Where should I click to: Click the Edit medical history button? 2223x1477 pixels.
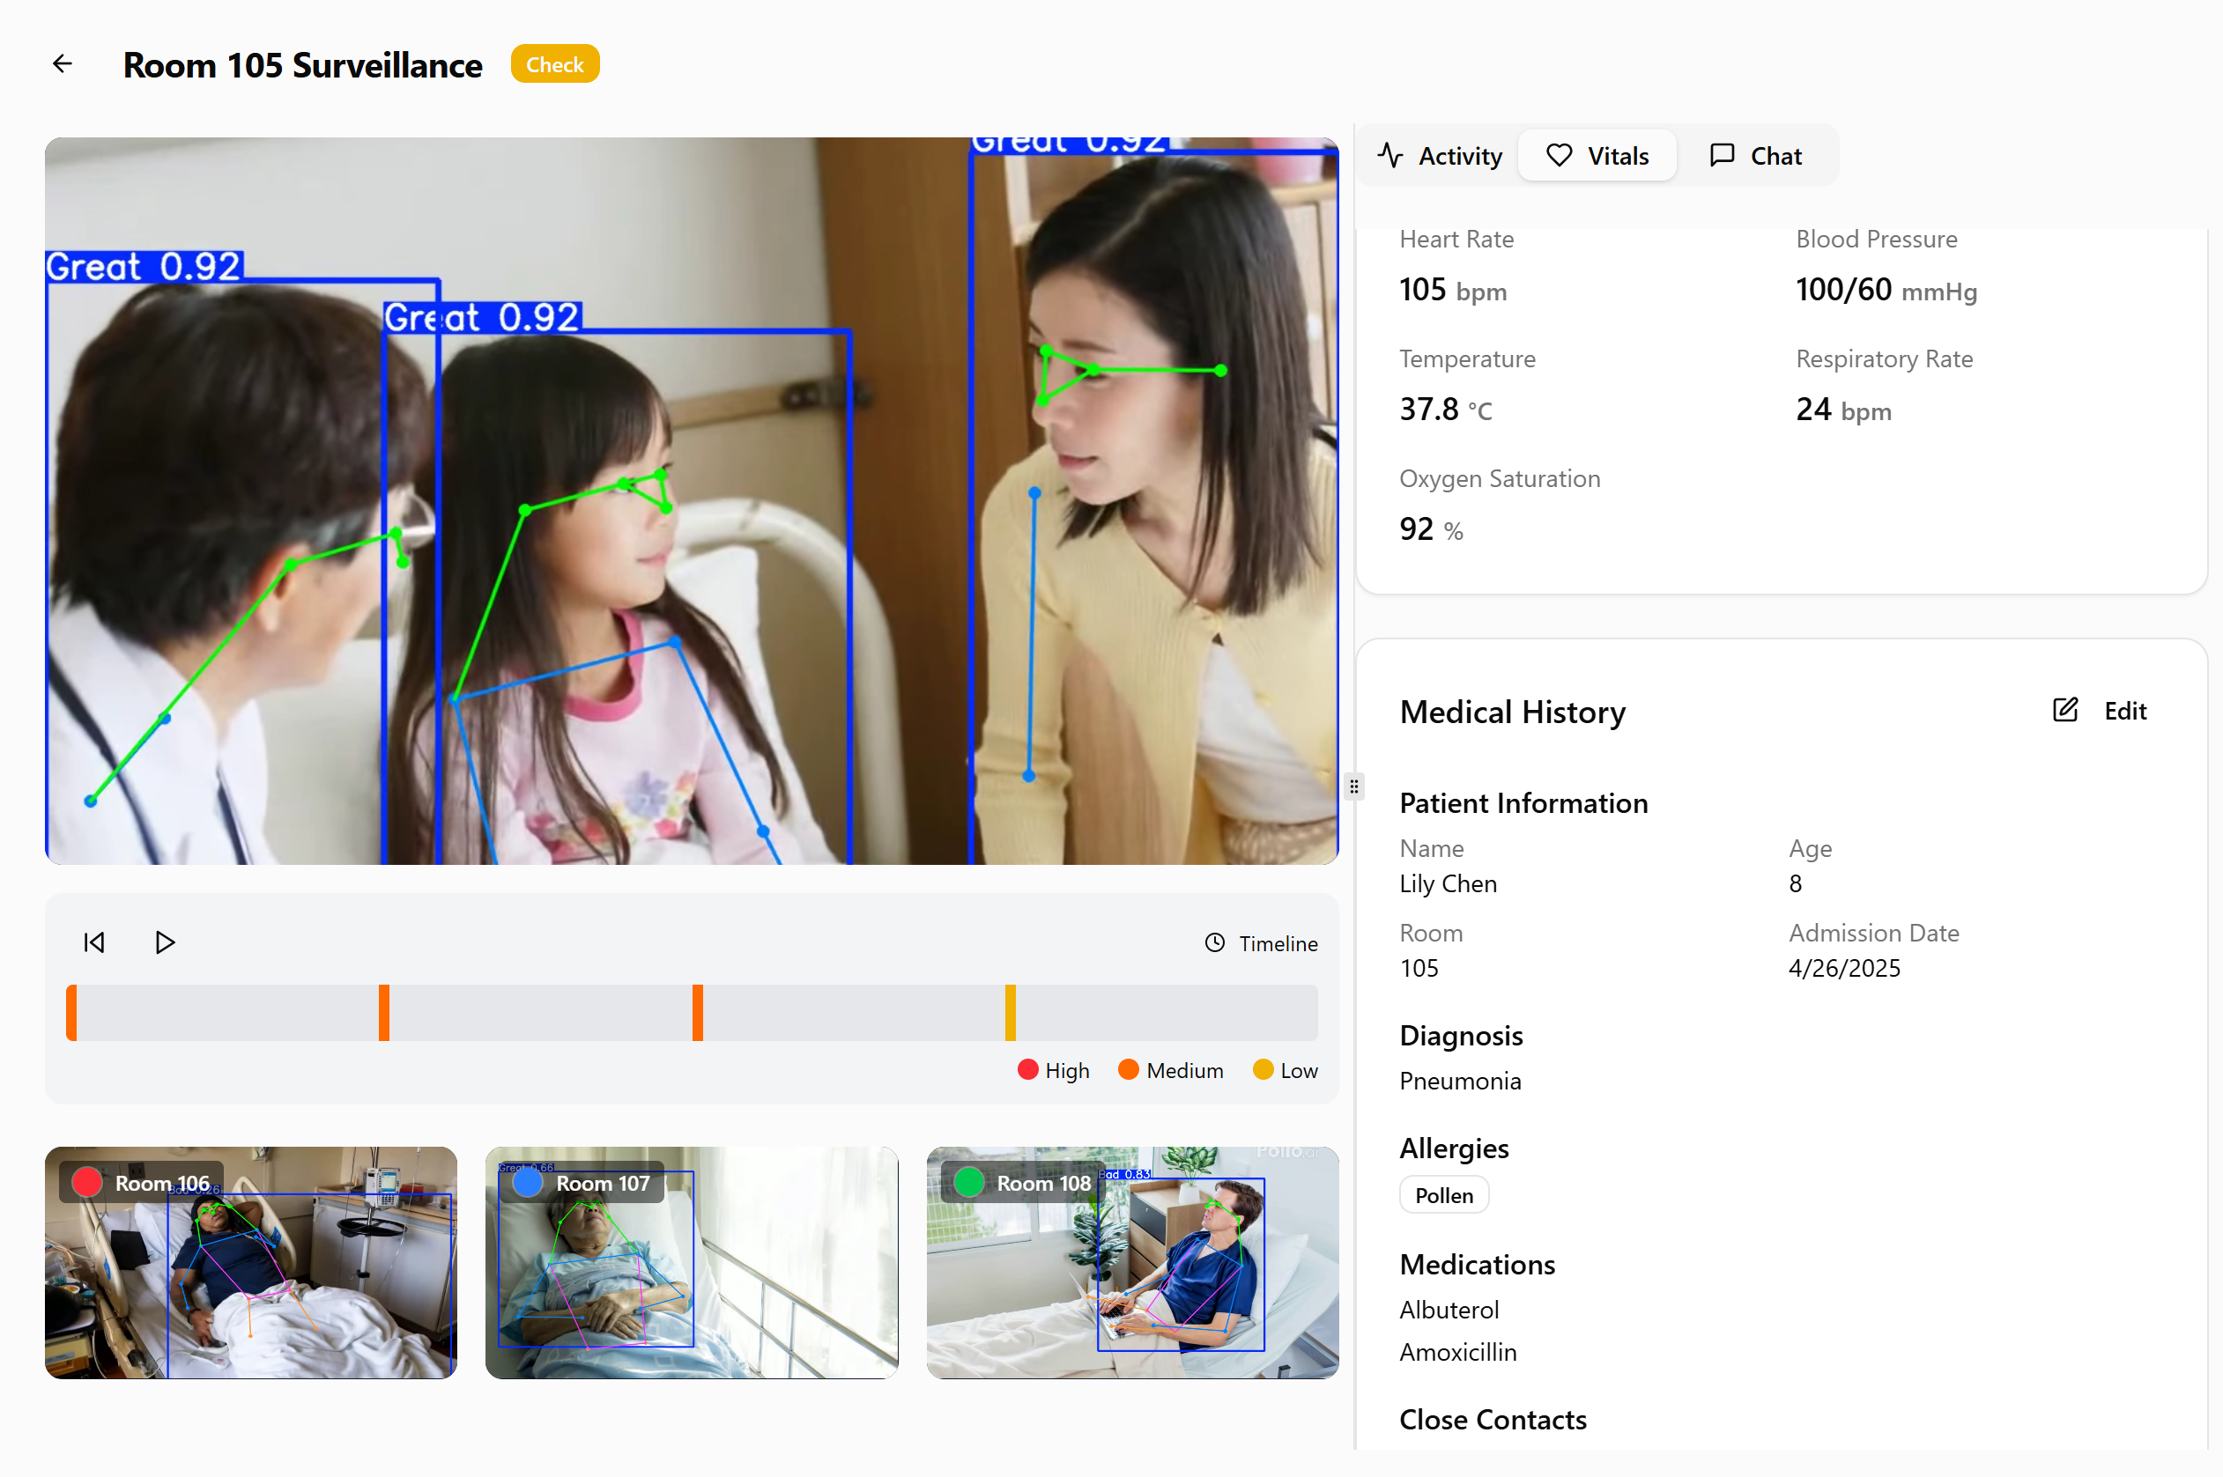coord(2124,711)
